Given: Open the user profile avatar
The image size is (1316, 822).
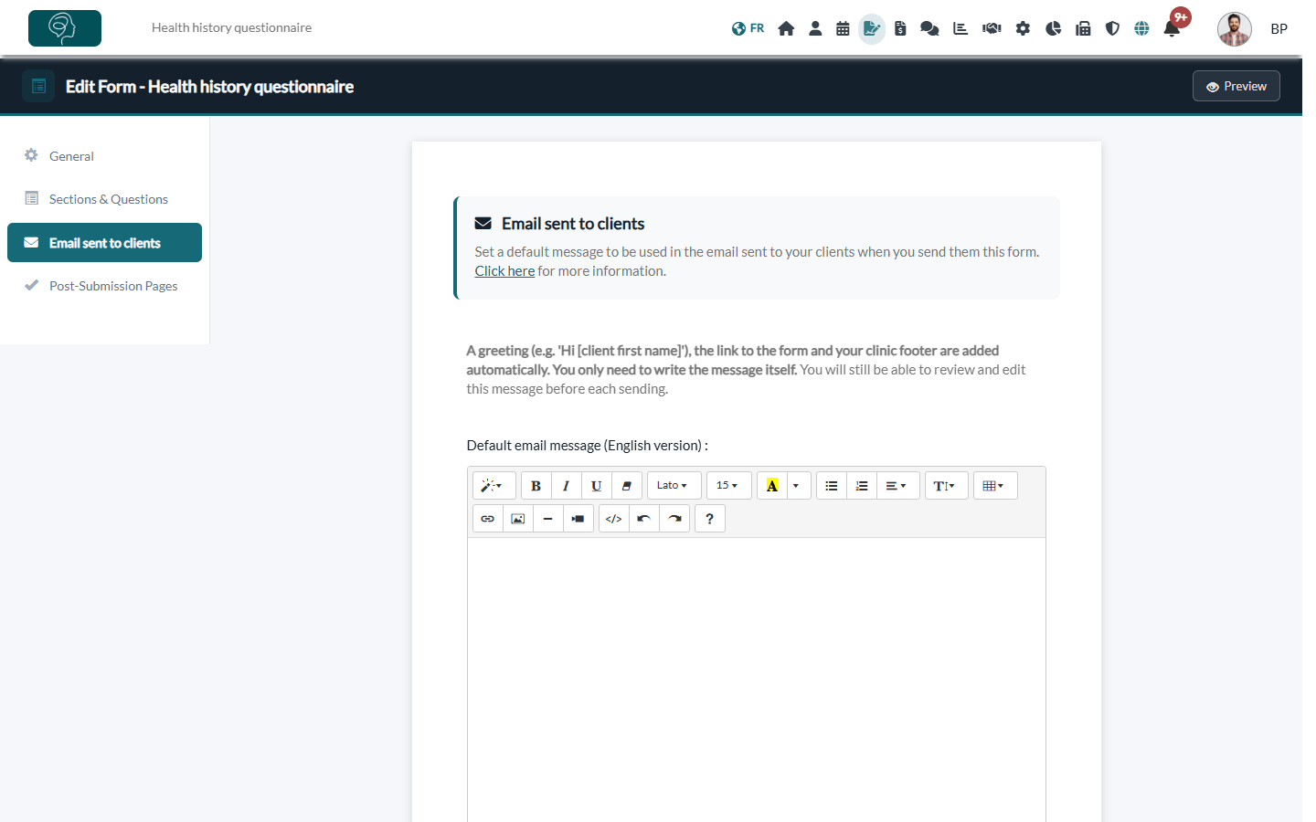Looking at the screenshot, I should click(x=1234, y=29).
